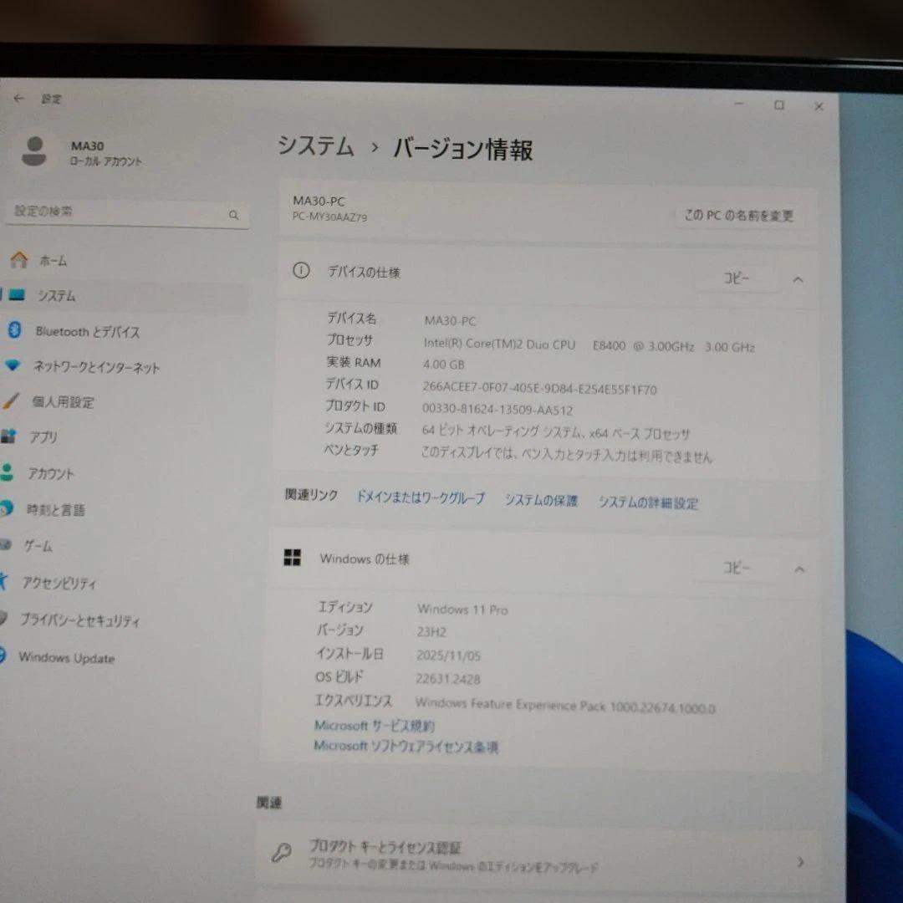Viewport: 903px width, 903px height.
Task: Click the Windows 11 Pro edition text
Action: tap(463, 610)
